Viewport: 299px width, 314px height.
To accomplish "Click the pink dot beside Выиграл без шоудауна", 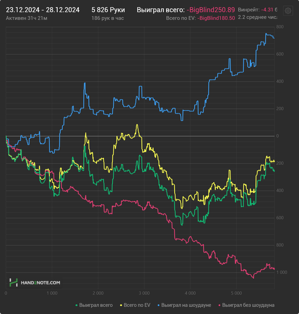I will point(219,305).
